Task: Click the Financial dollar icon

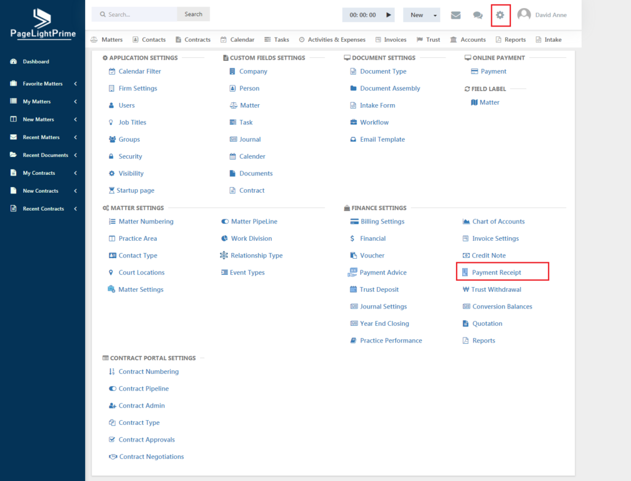Action: (x=352, y=238)
